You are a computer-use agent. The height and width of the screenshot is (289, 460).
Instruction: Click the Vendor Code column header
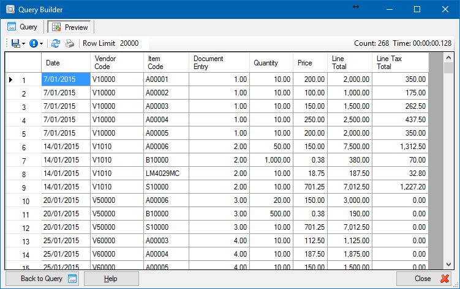117,62
